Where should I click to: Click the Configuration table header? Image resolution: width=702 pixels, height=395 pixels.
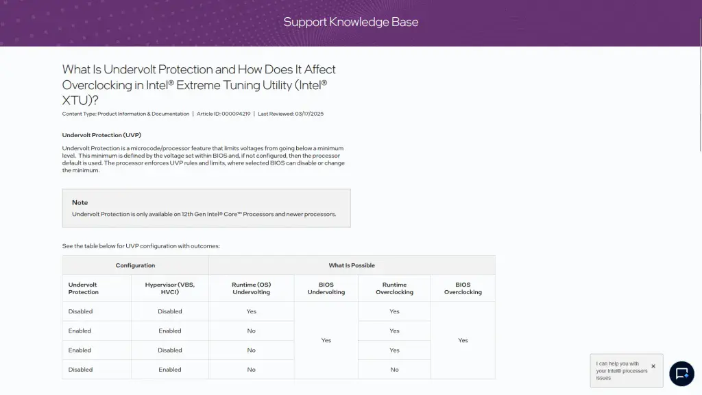pos(135,265)
